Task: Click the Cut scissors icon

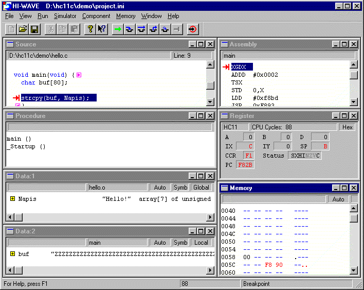Action: pyautogui.click(x=50, y=29)
